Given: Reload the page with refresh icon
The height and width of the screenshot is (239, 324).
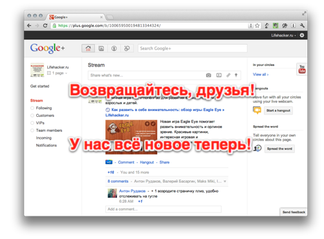Looking at the screenshot, I should click(45, 26).
